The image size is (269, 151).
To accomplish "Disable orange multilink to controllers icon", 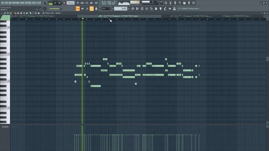I will coord(92,8).
